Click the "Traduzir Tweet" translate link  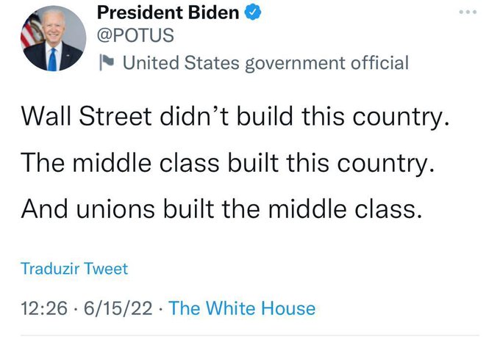tap(74, 269)
